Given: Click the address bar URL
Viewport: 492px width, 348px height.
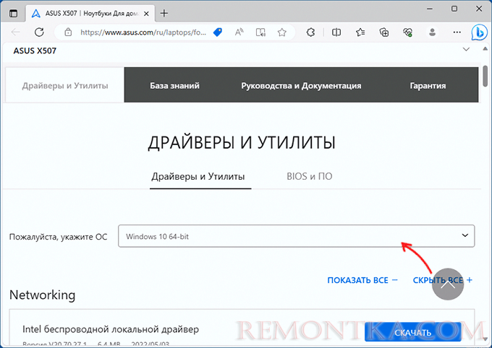Looking at the screenshot, I should click(x=143, y=32).
